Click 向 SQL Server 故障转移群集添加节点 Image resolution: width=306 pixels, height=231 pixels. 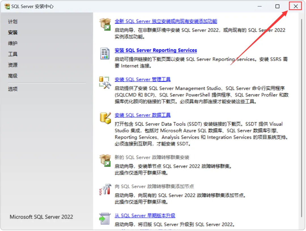point(154,187)
